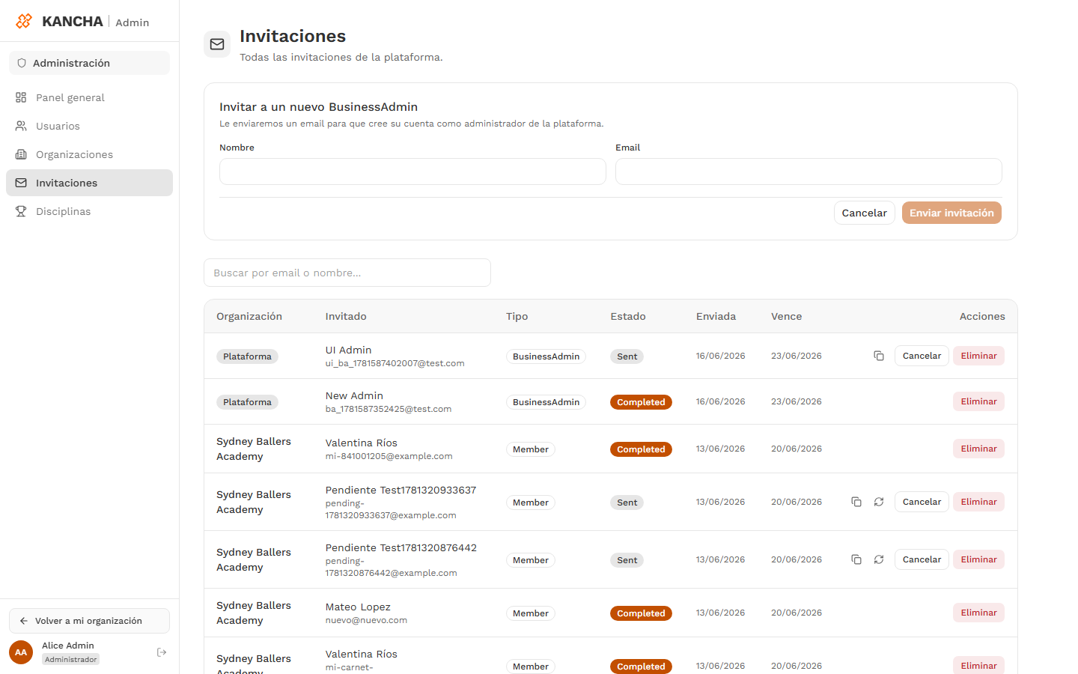
Task: Cancel Pendiente Test1781320933637 invitation
Action: 922,502
